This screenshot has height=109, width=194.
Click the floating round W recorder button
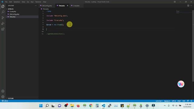[181, 84]
